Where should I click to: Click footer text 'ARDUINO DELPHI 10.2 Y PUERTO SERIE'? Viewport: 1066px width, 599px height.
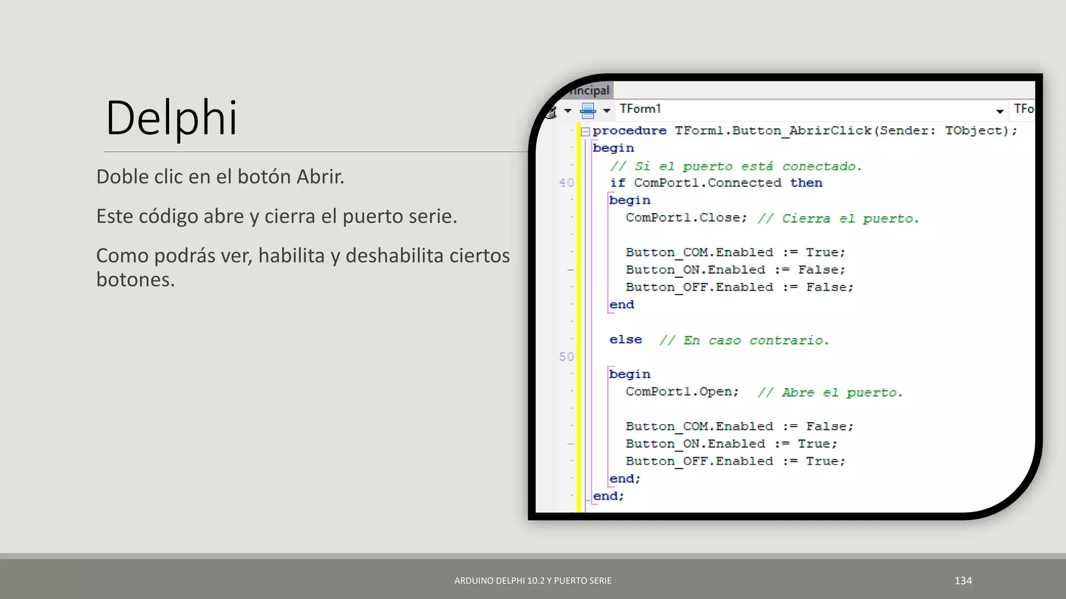coord(533,581)
